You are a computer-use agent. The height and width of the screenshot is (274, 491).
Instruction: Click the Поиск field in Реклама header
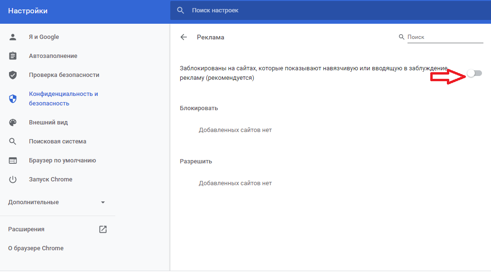tap(444, 37)
